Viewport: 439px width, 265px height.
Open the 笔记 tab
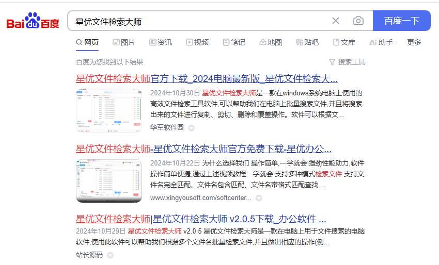pyautogui.click(x=234, y=42)
